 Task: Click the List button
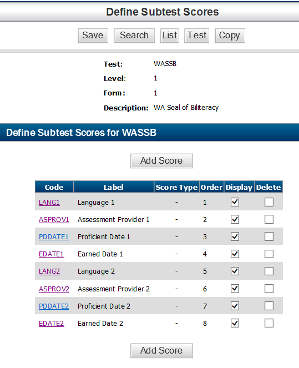tap(169, 36)
